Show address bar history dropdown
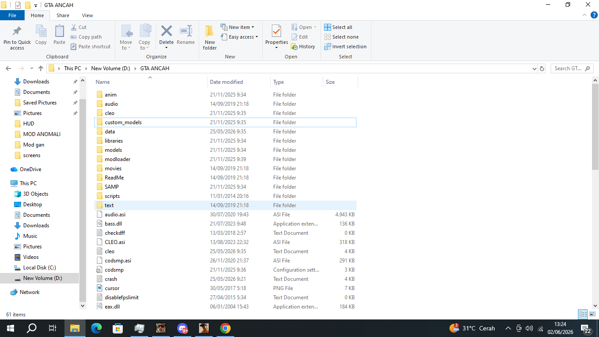This screenshot has height=337, width=599. [x=534, y=68]
